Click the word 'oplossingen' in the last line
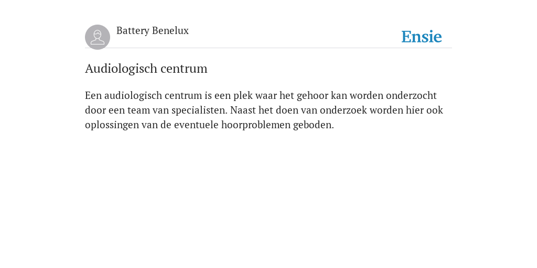 112,125
